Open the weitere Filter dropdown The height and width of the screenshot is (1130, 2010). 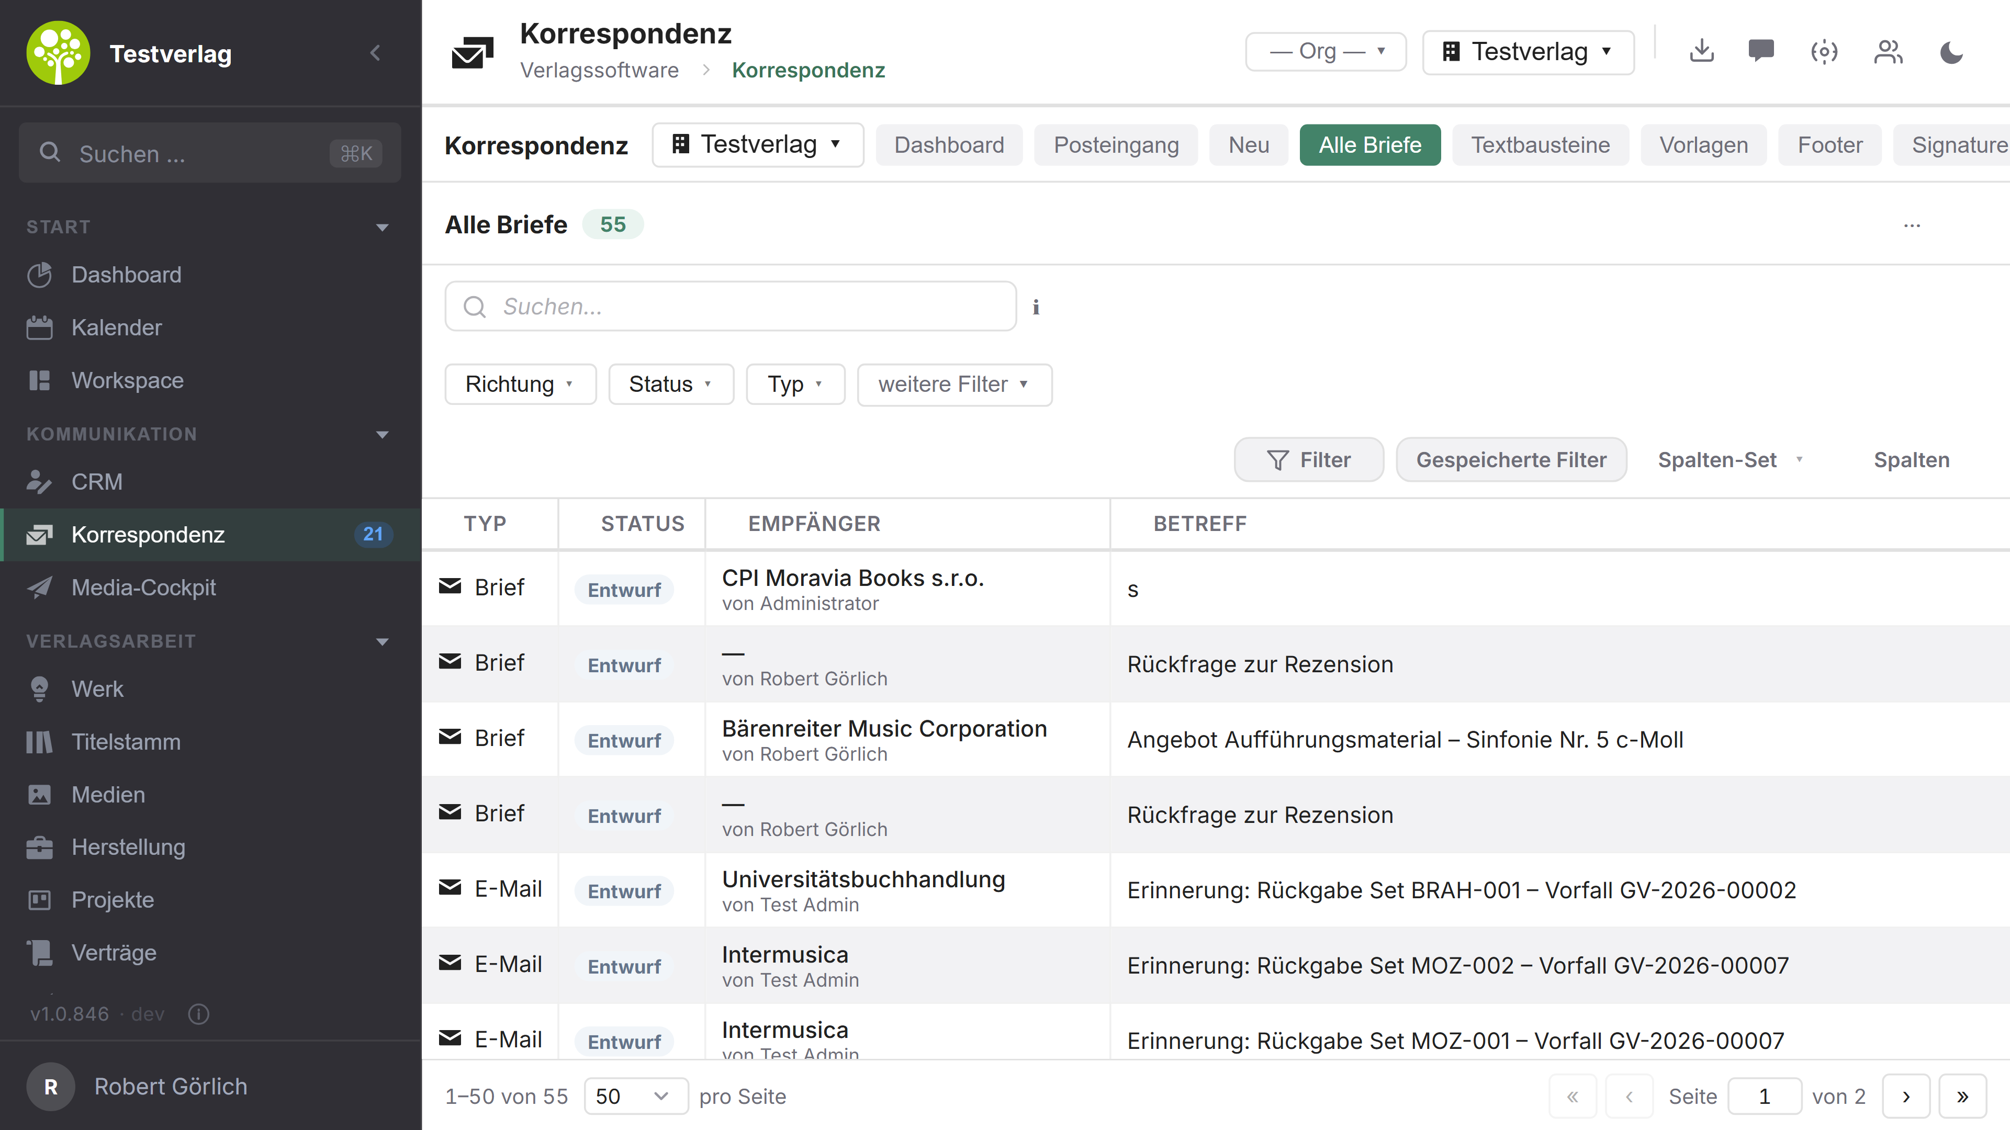pyautogui.click(x=955, y=385)
